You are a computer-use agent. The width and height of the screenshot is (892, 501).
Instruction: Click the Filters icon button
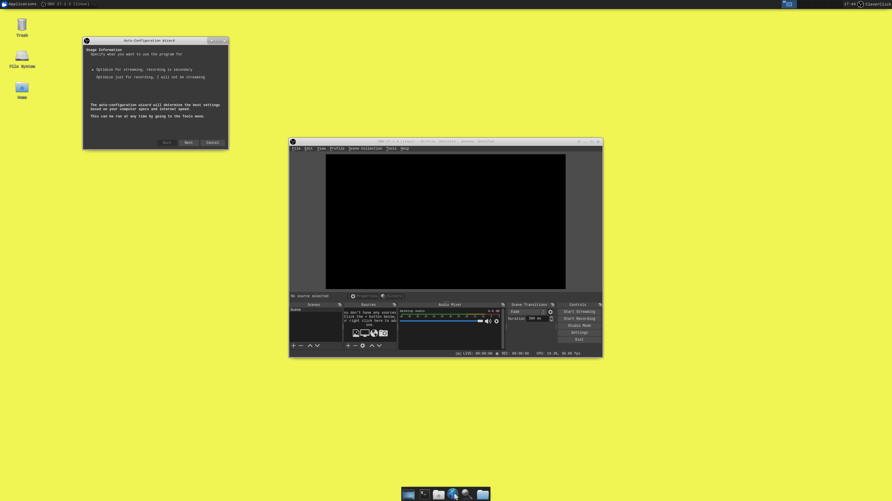(x=391, y=296)
